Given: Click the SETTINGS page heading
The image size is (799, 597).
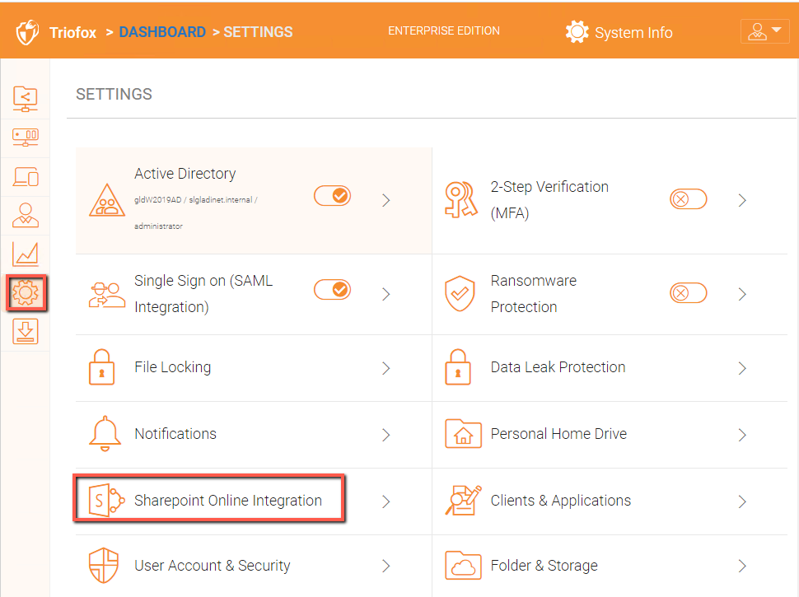Looking at the screenshot, I should (114, 94).
